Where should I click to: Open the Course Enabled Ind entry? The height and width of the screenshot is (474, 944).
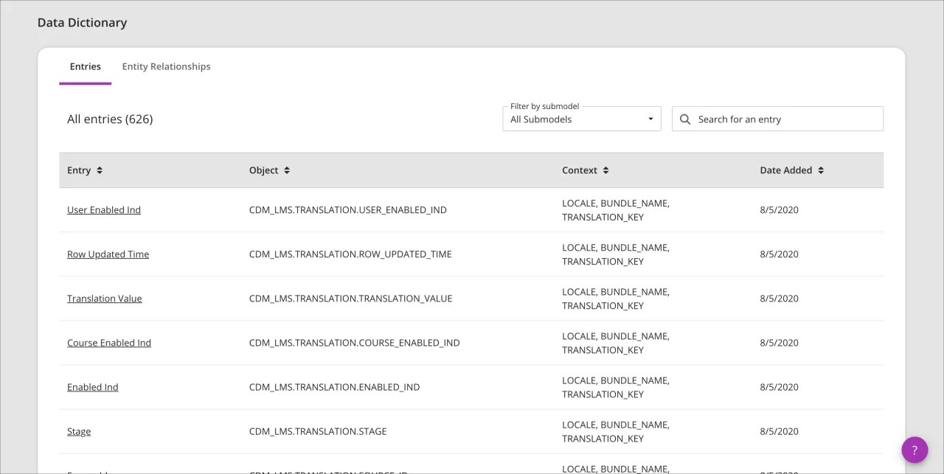[x=109, y=342]
